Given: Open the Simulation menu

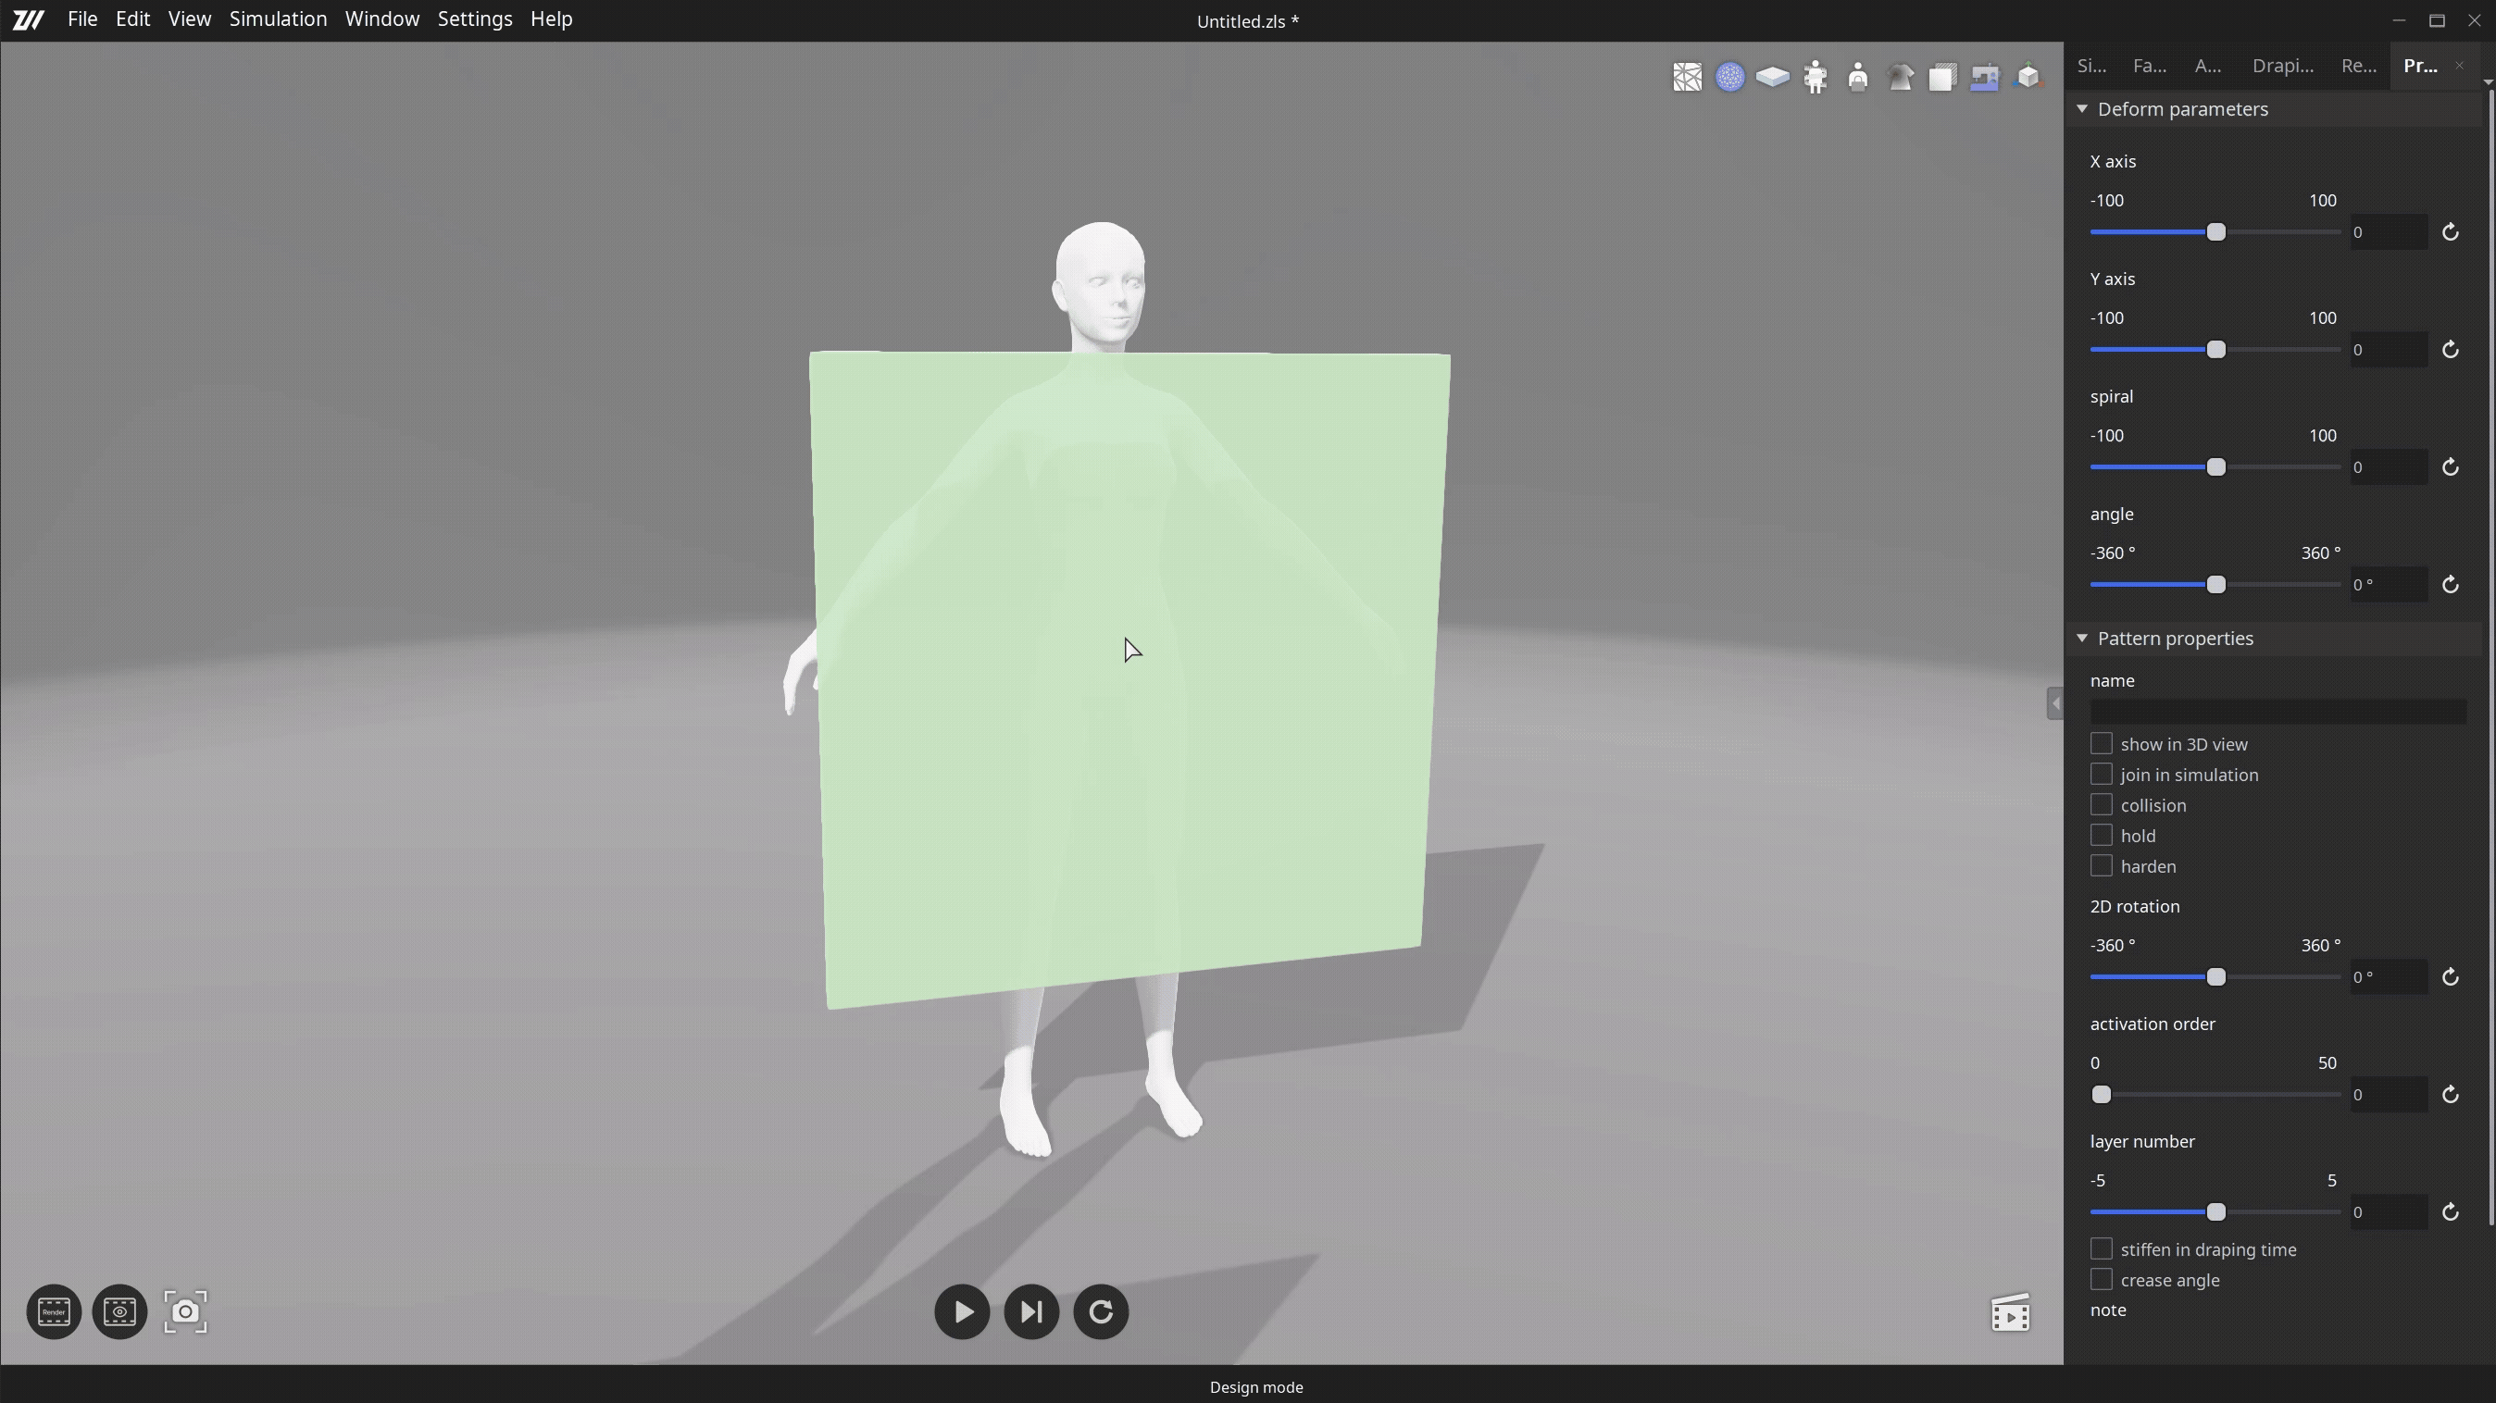Looking at the screenshot, I should coord(278,19).
